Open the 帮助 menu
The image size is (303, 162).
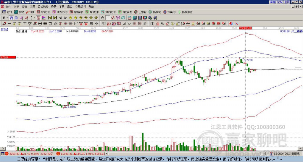(91, 7)
